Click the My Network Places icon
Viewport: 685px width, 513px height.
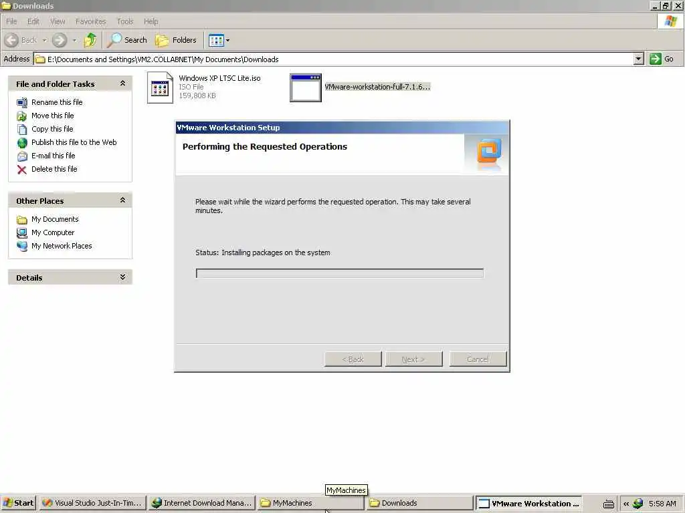pos(22,246)
